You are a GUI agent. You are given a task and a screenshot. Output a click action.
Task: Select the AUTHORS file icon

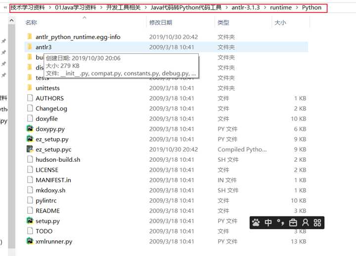pos(30,98)
